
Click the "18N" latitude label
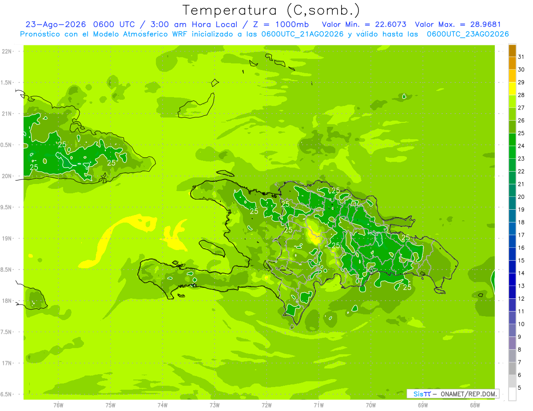(7, 301)
